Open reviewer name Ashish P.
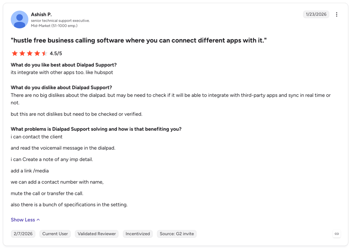Image resolution: width=351 pixels, height=248 pixels. [41, 14]
